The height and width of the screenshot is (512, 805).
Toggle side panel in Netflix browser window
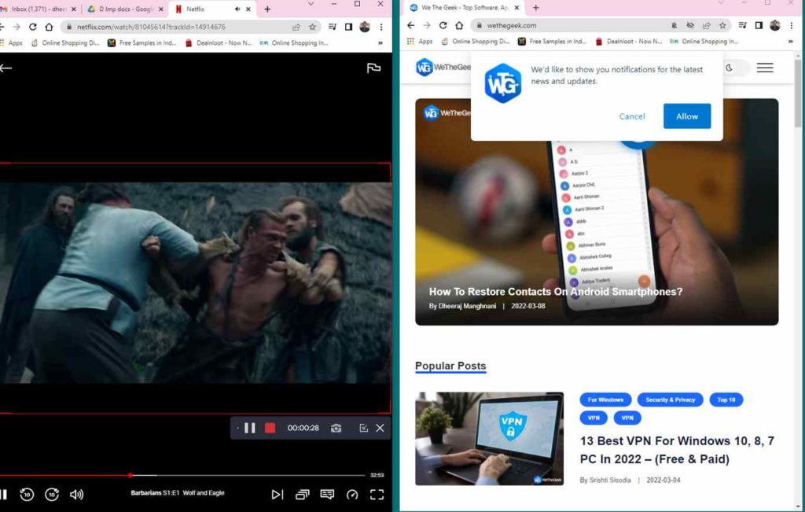pos(348,27)
